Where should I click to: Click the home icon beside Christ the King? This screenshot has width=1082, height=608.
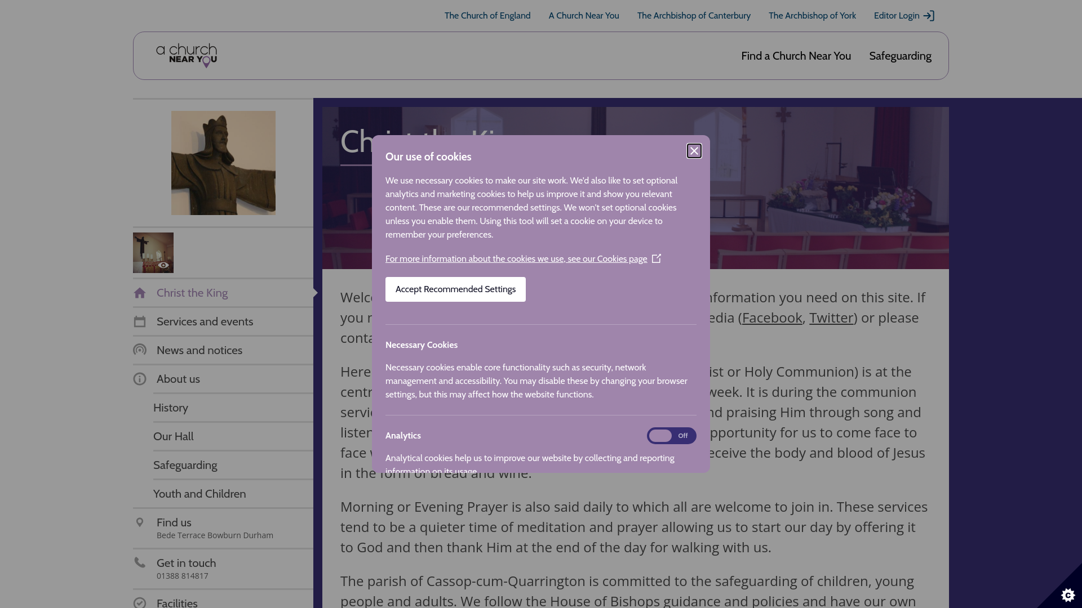click(140, 293)
